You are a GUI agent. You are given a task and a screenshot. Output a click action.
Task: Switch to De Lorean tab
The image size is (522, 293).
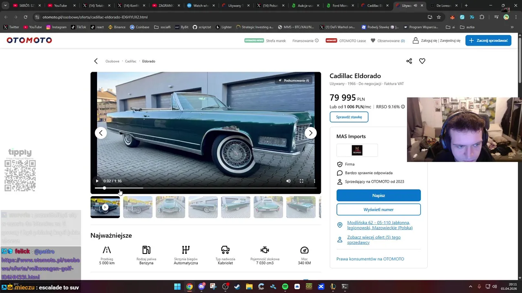point(445,6)
